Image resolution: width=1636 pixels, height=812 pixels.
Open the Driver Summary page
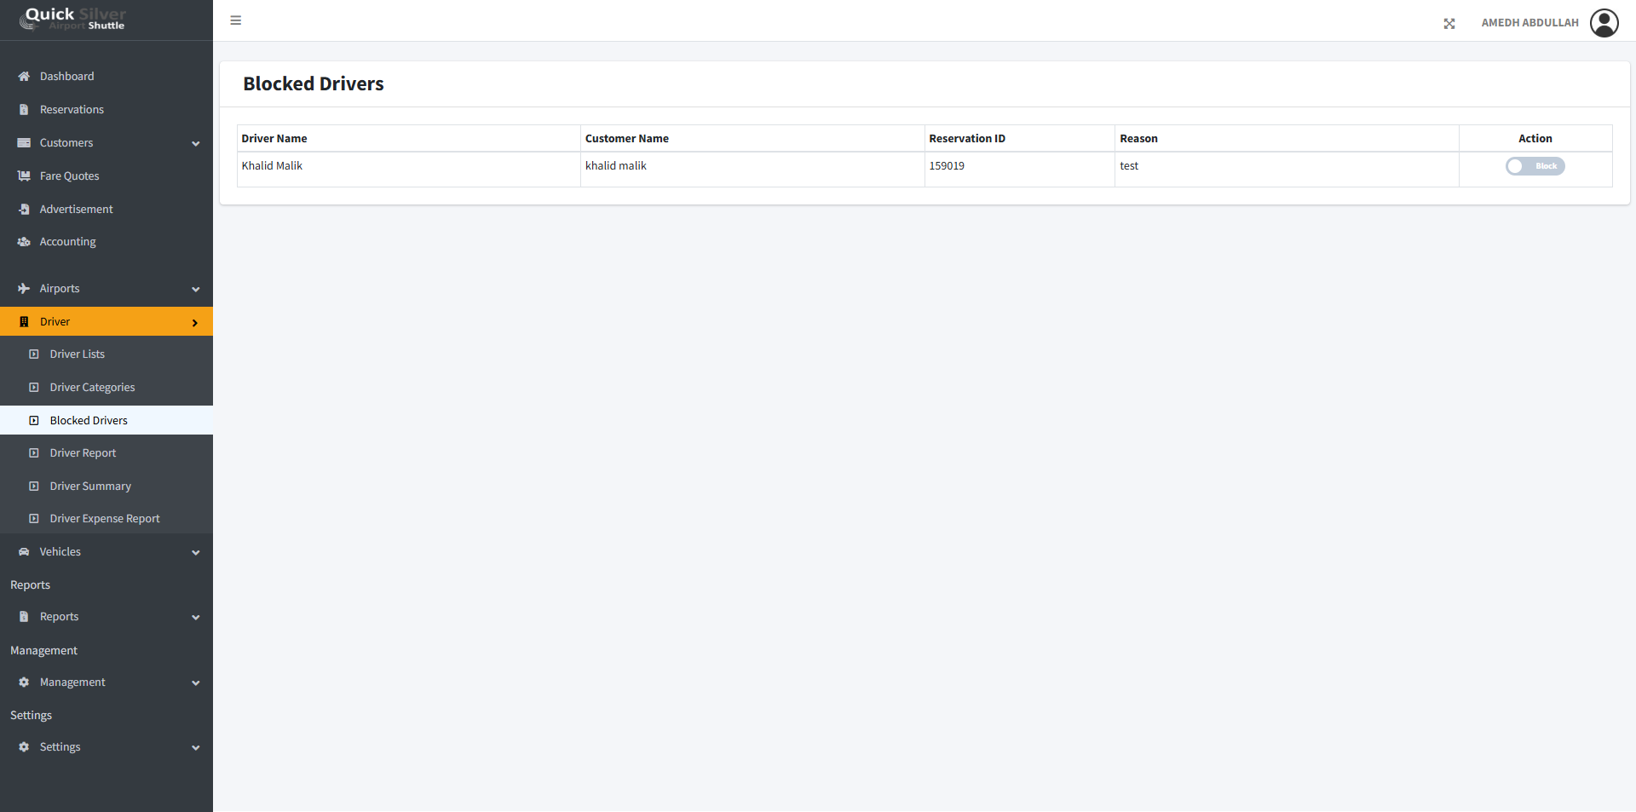90,487
